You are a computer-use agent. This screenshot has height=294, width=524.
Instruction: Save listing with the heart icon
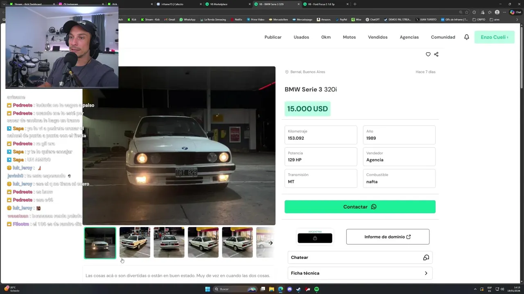428,54
